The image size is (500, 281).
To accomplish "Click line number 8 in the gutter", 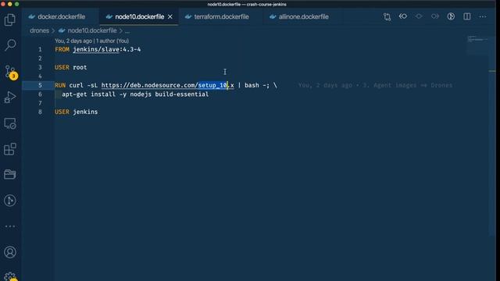I will click(x=40, y=112).
